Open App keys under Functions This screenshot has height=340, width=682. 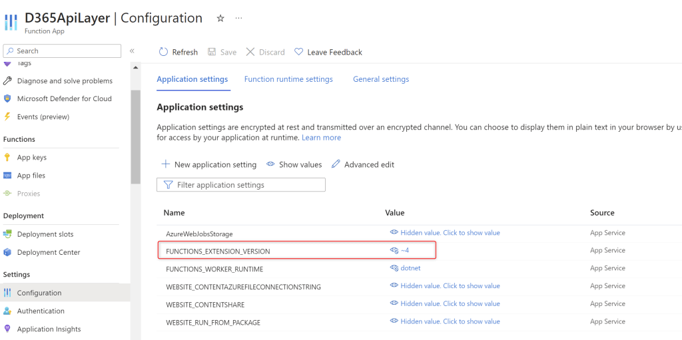pyautogui.click(x=31, y=158)
